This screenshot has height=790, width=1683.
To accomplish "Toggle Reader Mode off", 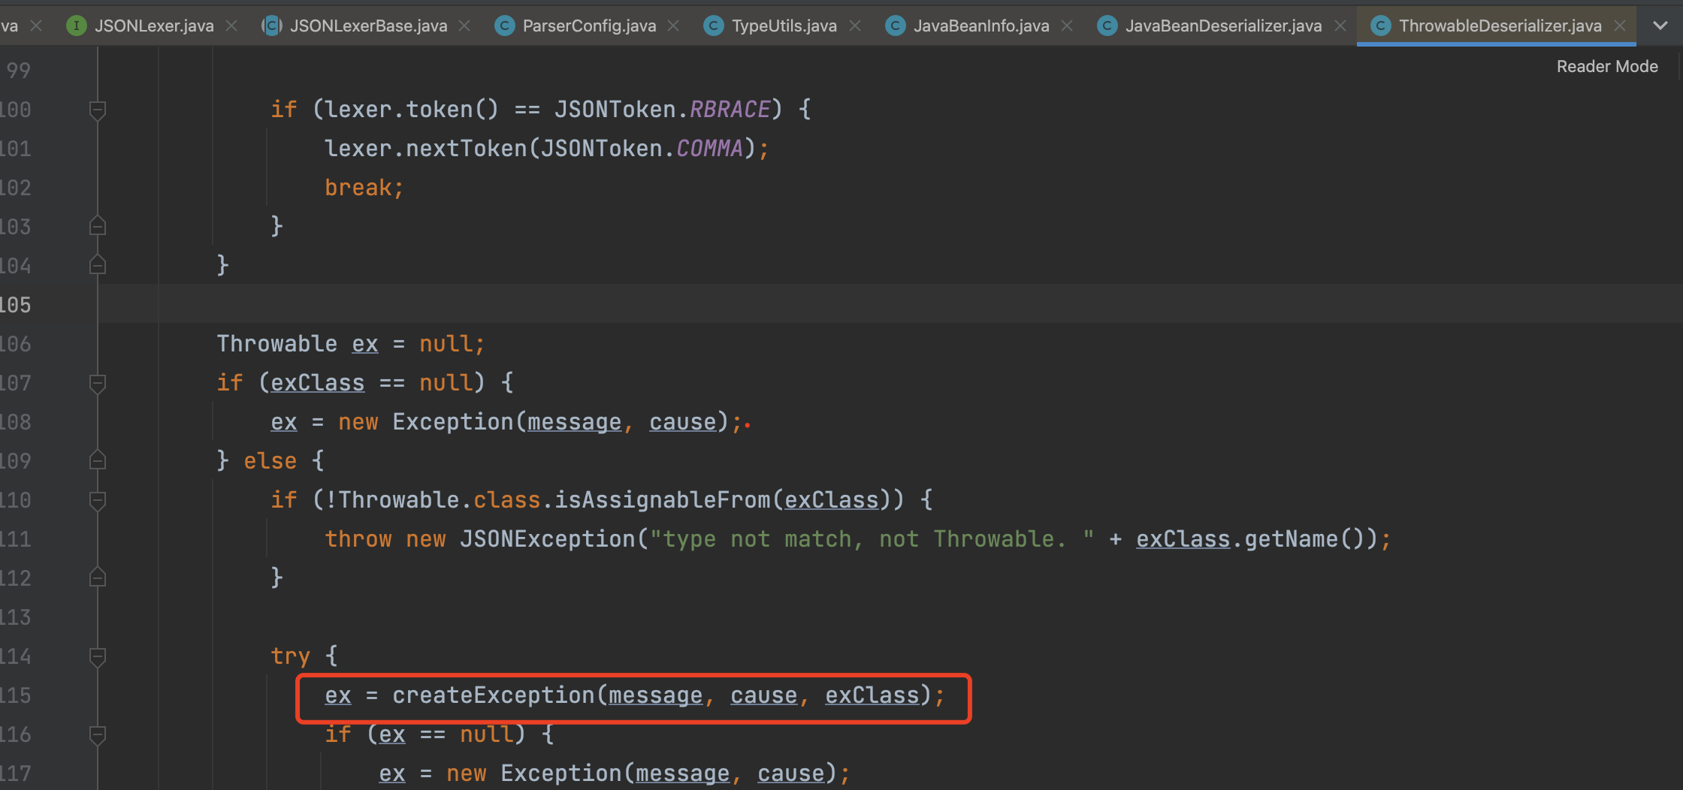I will 1606,66.
